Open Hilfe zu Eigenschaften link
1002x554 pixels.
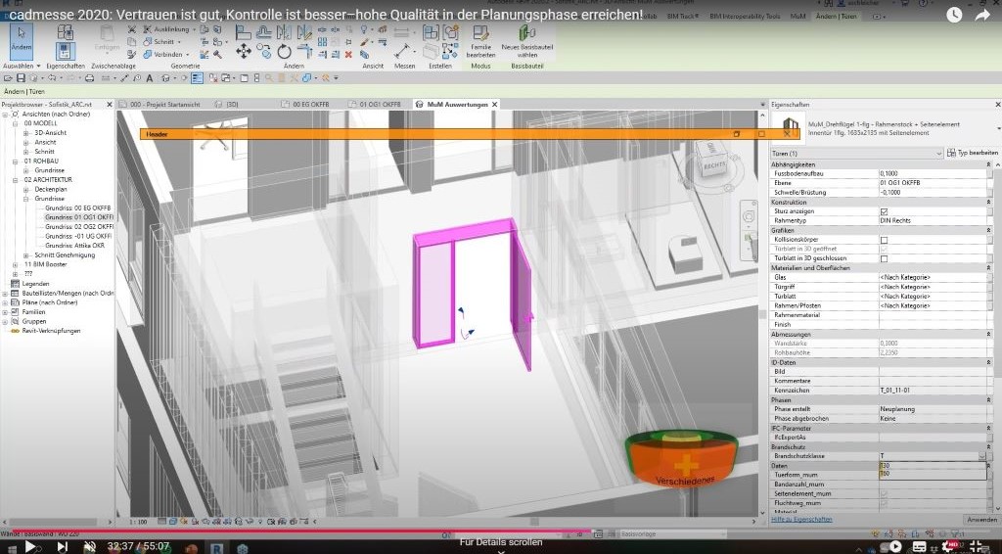click(x=802, y=520)
